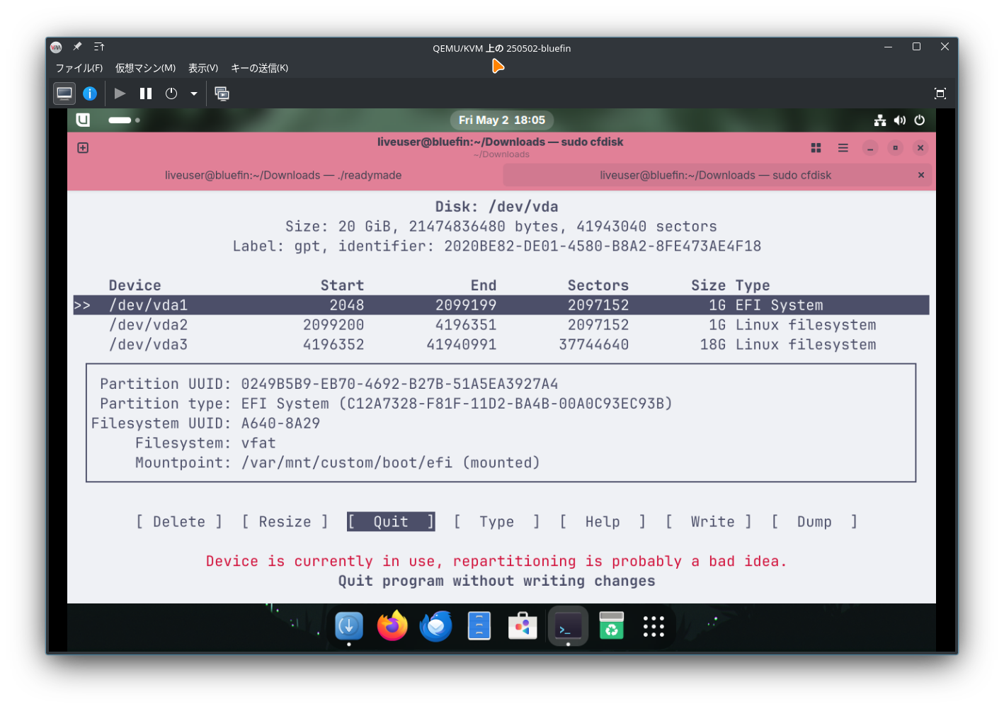Image resolution: width=1004 pixels, height=709 pixels.
Task: Close the sudo cfdisk tab
Action: coord(921,175)
